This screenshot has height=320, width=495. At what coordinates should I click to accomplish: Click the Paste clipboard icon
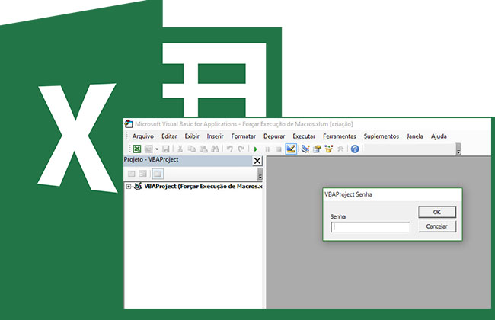pyautogui.click(x=203, y=149)
